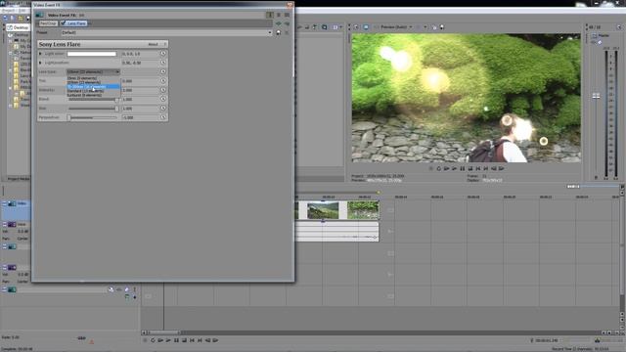This screenshot has width=626, height=352.
Task: Open the Preset dropdown in Video Event FX
Action: [270, 32]
